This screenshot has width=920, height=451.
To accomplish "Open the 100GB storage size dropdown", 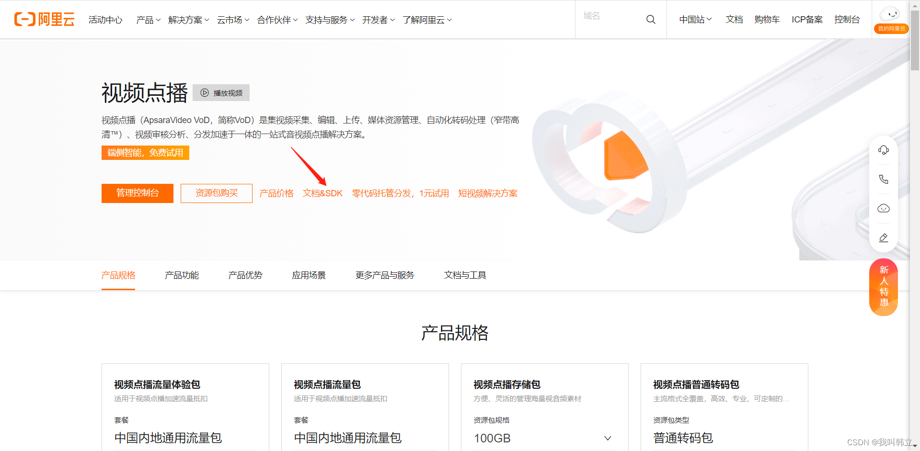I will tap(544, 438).
